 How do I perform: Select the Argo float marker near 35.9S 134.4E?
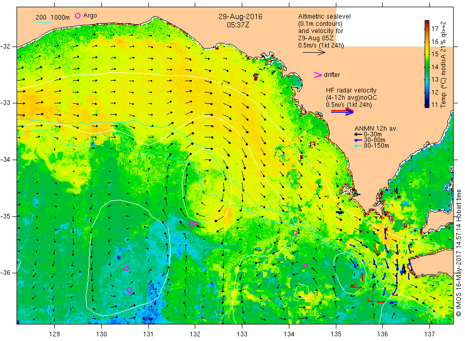305,266
